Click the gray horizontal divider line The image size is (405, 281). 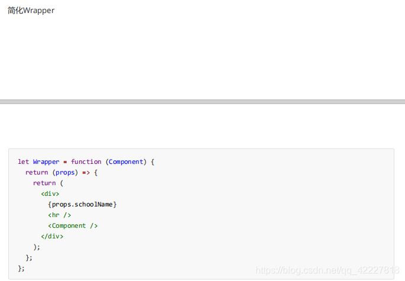point(202,102)
